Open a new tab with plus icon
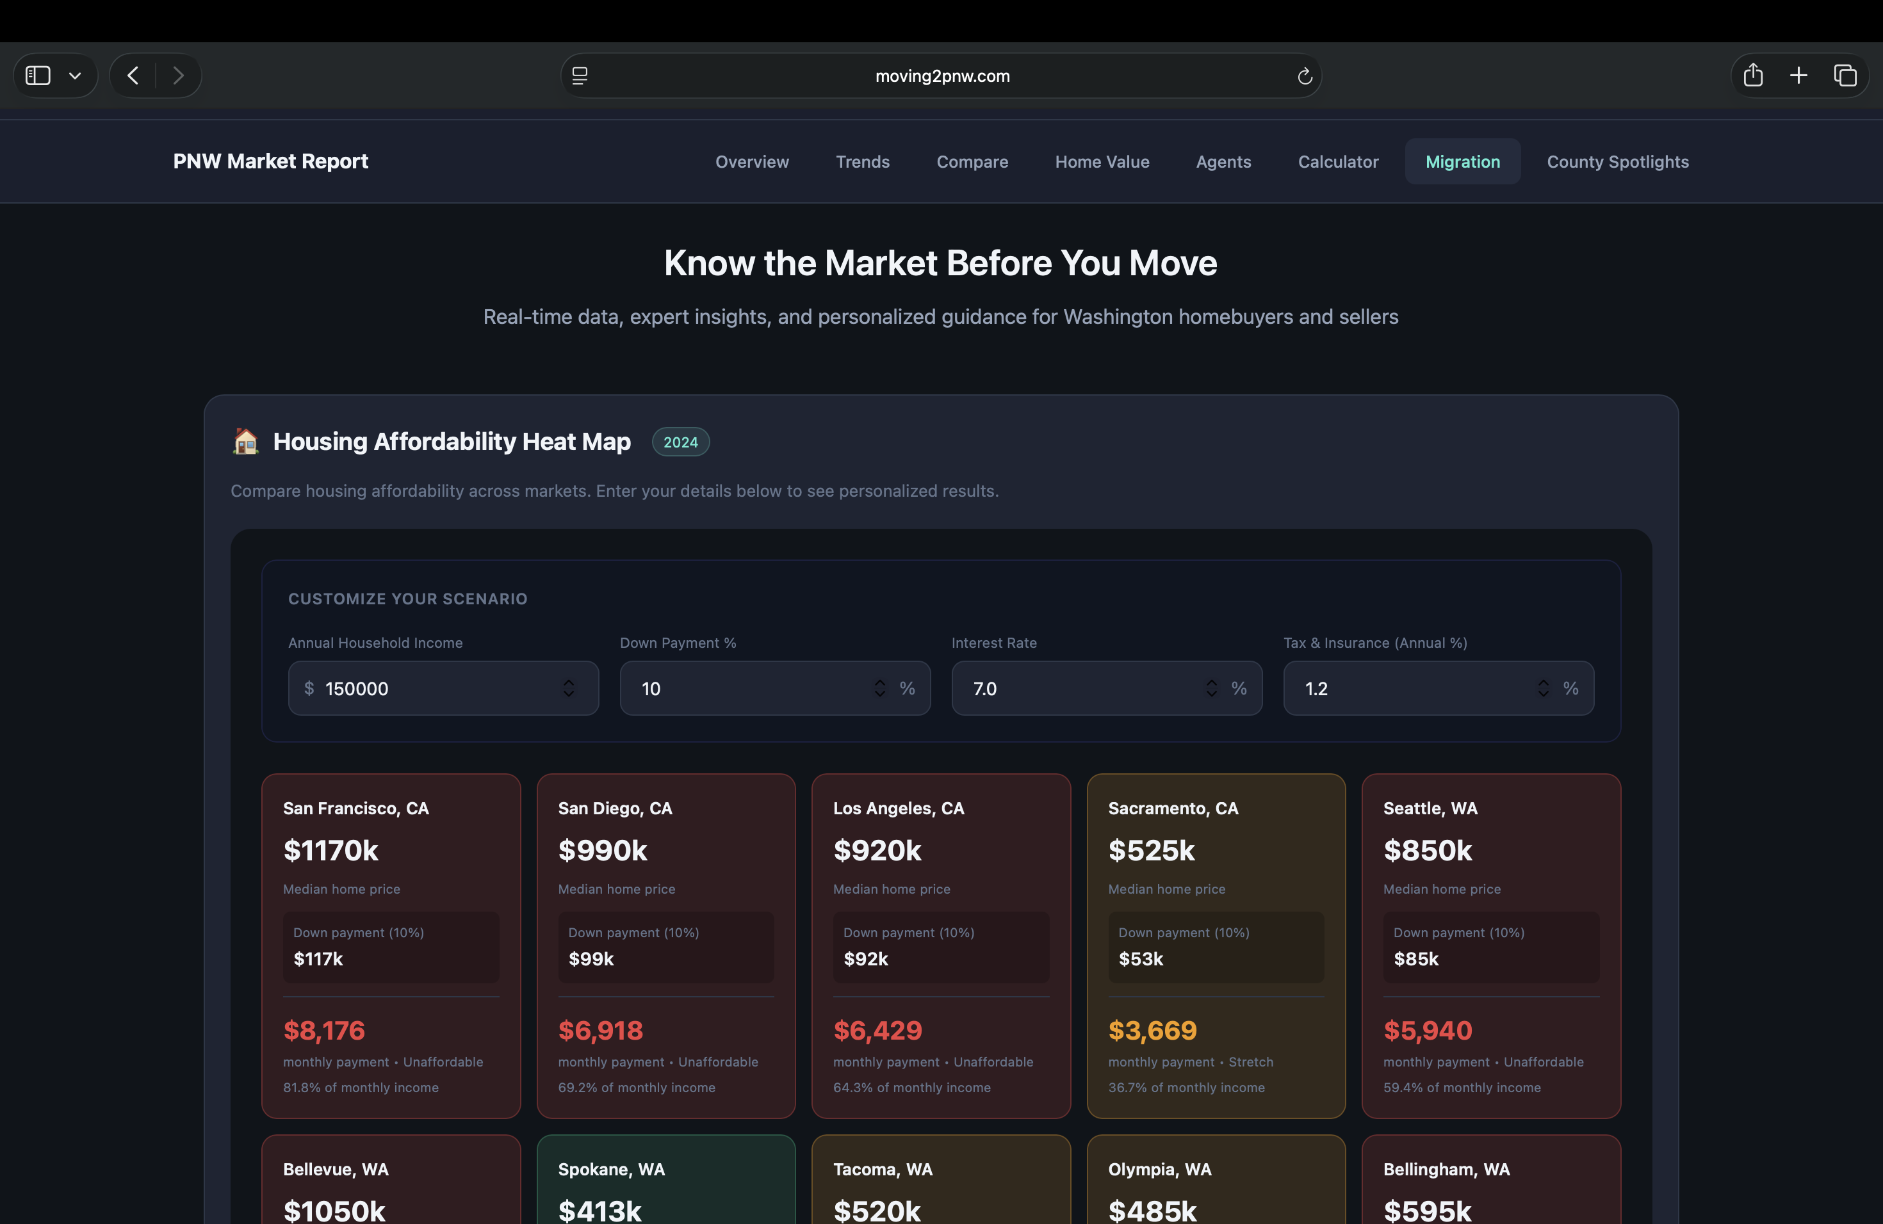 point(1798,76)
